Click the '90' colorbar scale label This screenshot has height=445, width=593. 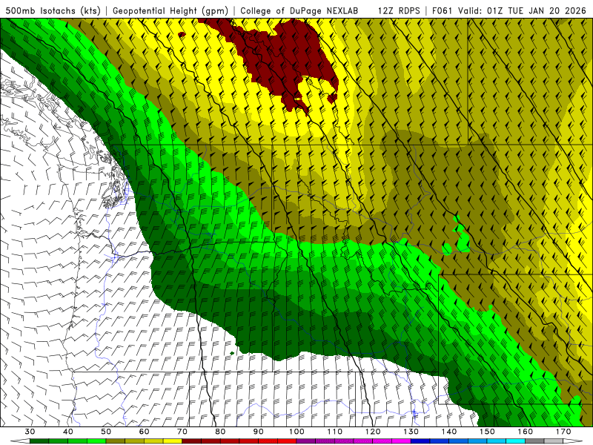[258, 432]
